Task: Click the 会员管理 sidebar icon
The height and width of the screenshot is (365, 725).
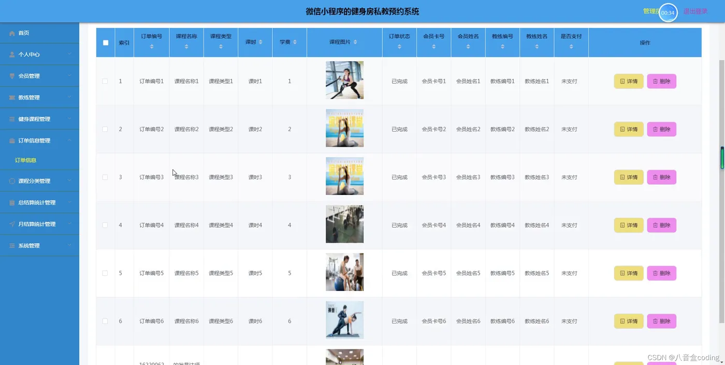Action: 12,76
